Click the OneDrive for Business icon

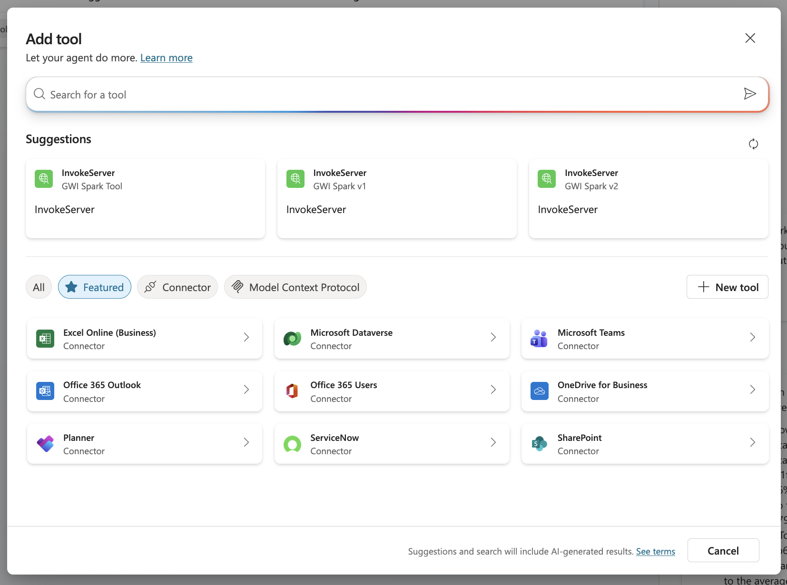[539, 391]
